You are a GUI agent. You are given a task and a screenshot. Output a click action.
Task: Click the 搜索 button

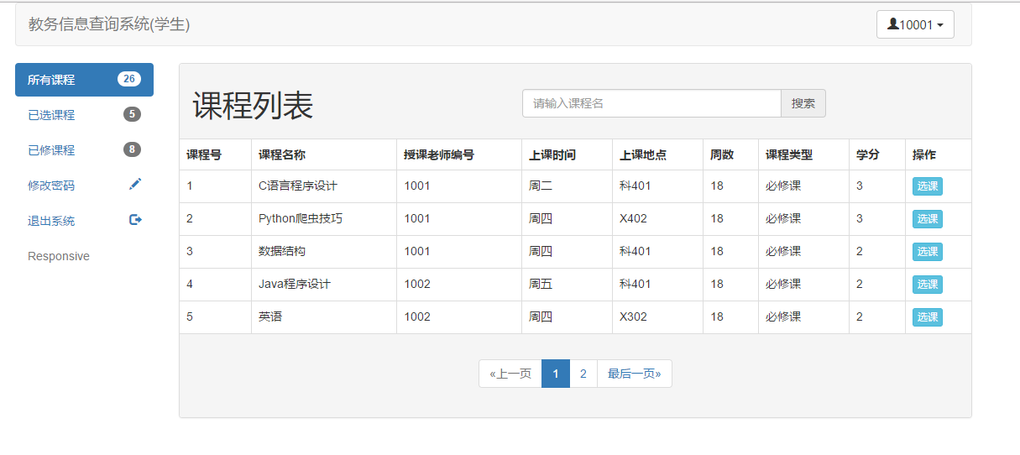click(803, 103)
